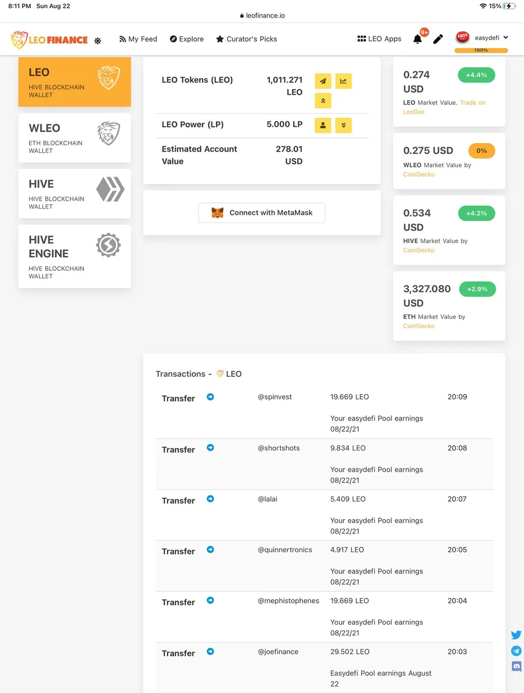The height and width of the screenshot is (693, 524).
Task: Click the power up double-chevron icon
Action: 323,101
